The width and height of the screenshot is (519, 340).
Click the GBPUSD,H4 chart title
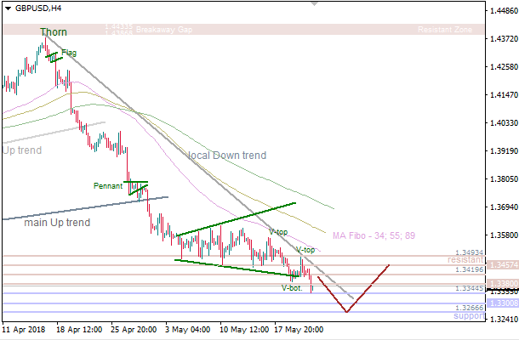point(38,8)
